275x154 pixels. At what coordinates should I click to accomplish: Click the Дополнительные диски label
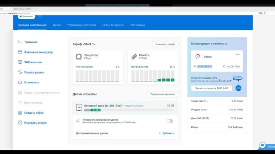click(92, 133)
